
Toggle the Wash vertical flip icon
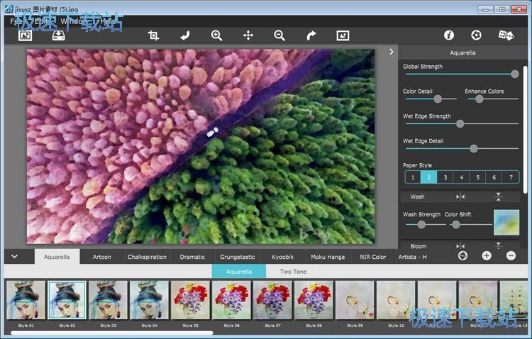[x=499, y=196]
